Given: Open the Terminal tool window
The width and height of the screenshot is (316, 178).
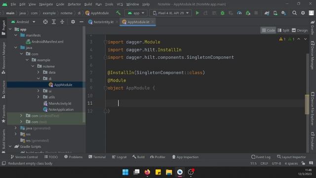Looking at the screenshot, I should 97,157.
